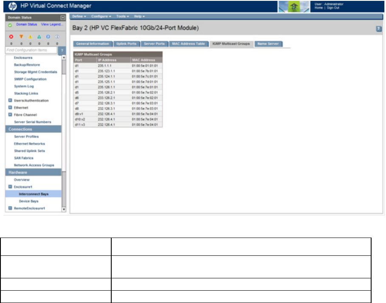Open the Define dropdown menu
This screenshot has width=386, height=303.
click(x=79, y=16)
